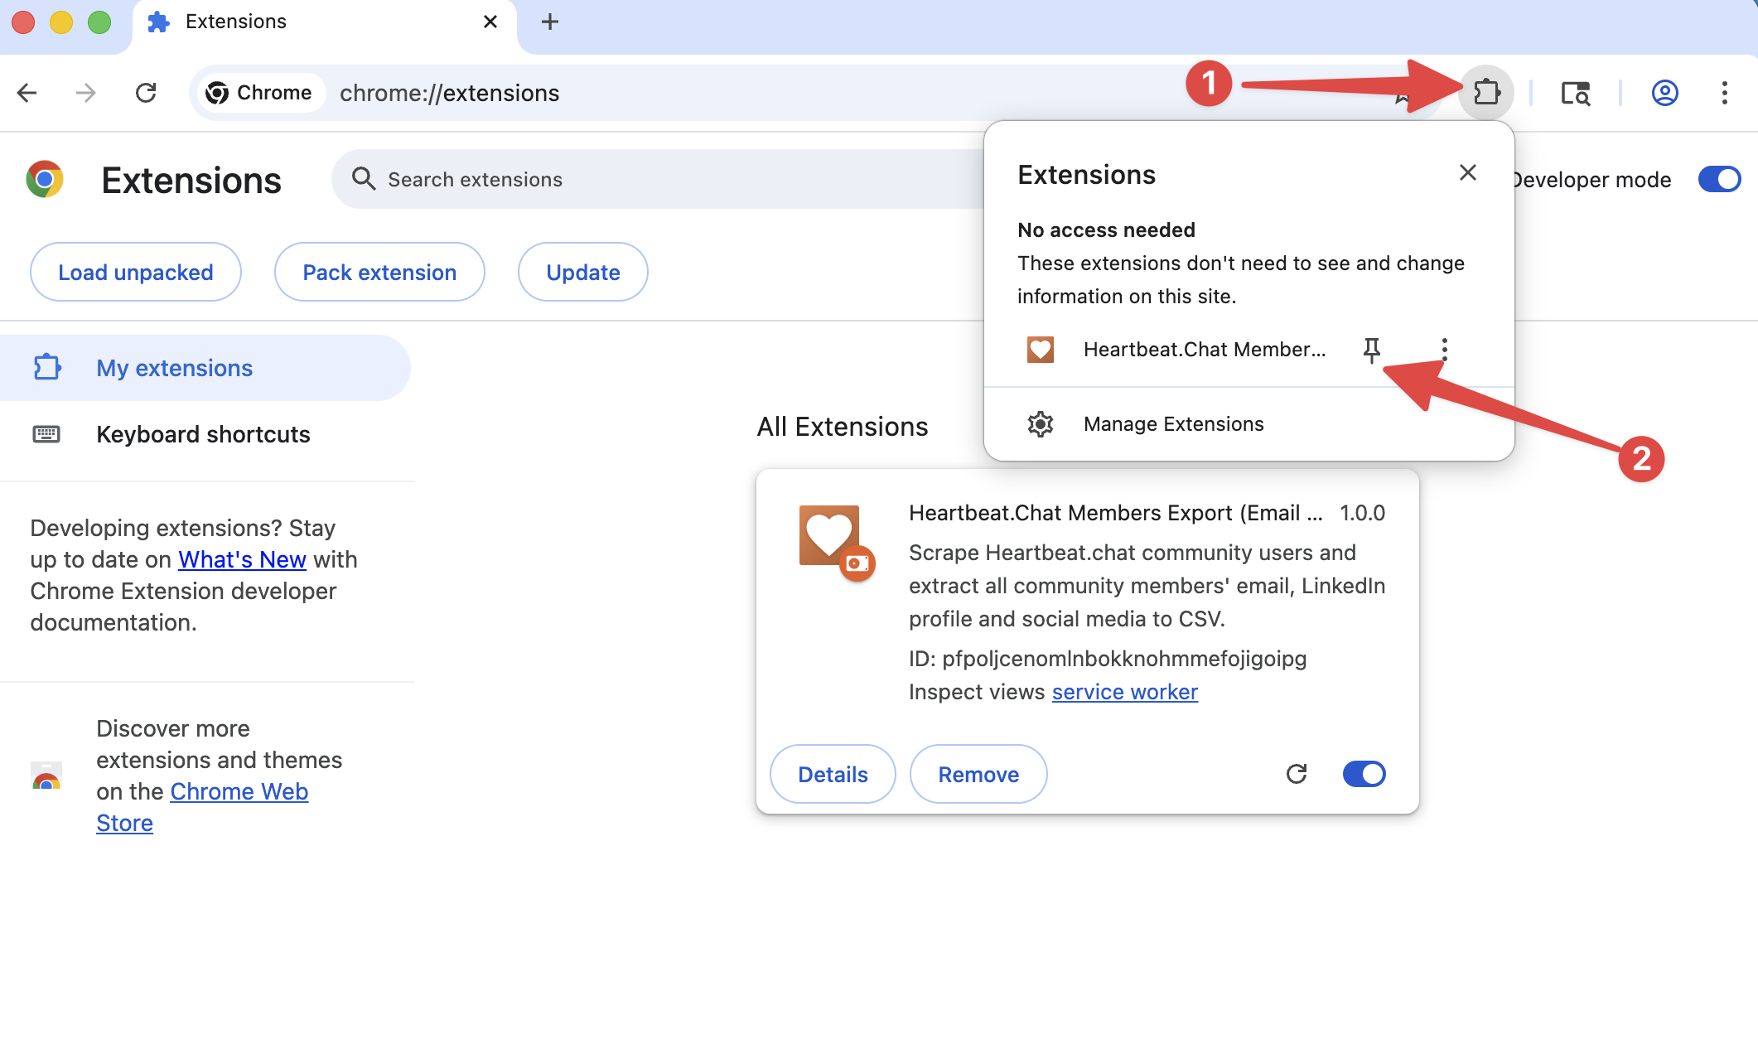
Task: Select Heartbeat.Chat Member in popup list
Action: (x=1176, y=350)
